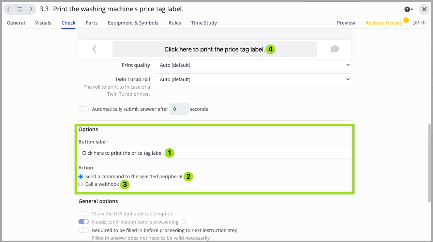The image size is (433, 242).
Task: Select Send a command to peripheral
Action: [x=81, y=177]
